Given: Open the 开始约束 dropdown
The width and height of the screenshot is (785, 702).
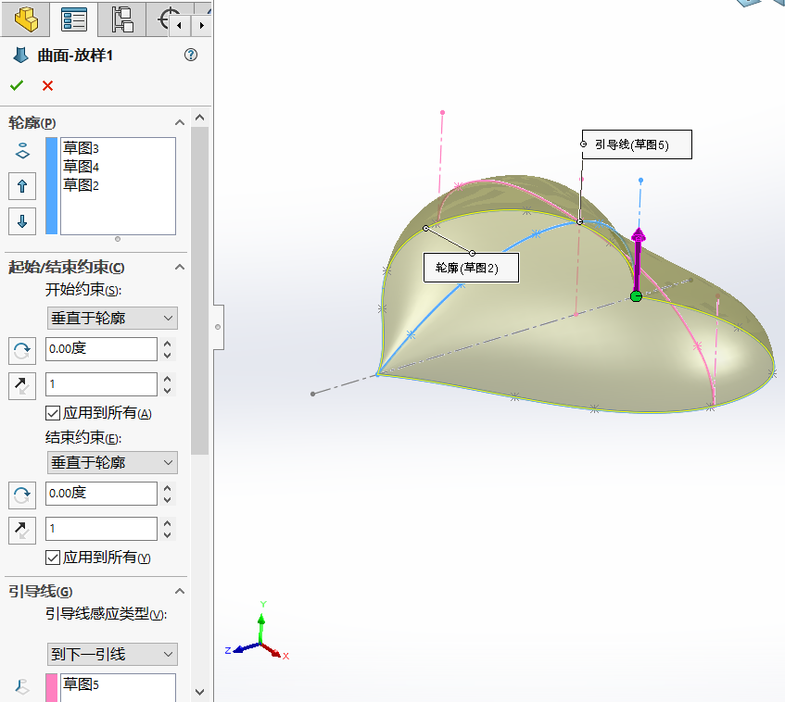Looking at the screenshot, I should pos(112,319).
